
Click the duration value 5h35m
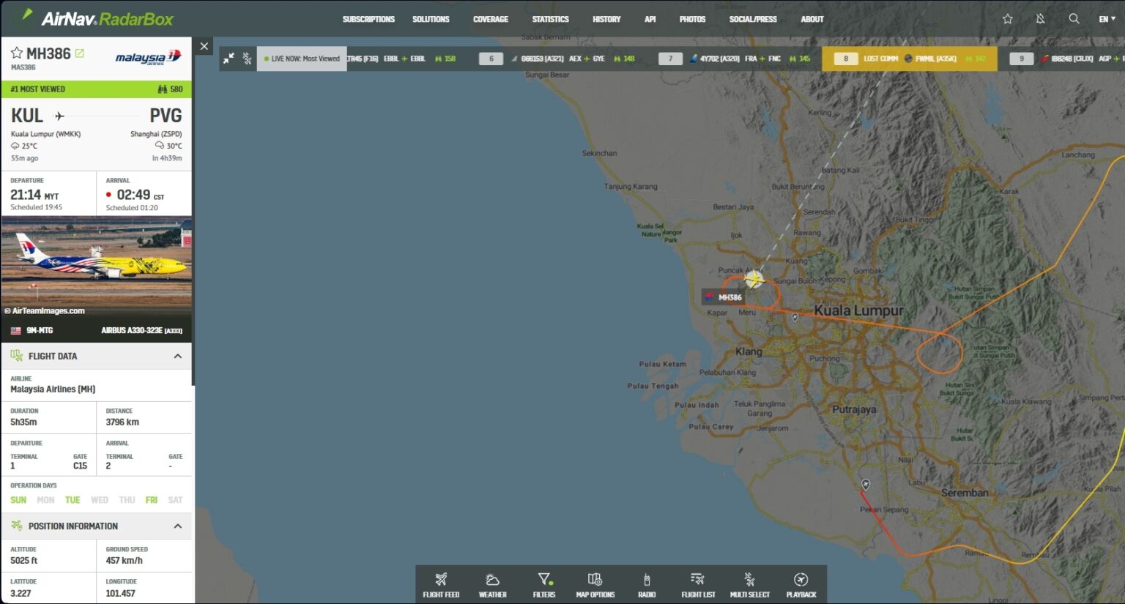pos(23,422)
